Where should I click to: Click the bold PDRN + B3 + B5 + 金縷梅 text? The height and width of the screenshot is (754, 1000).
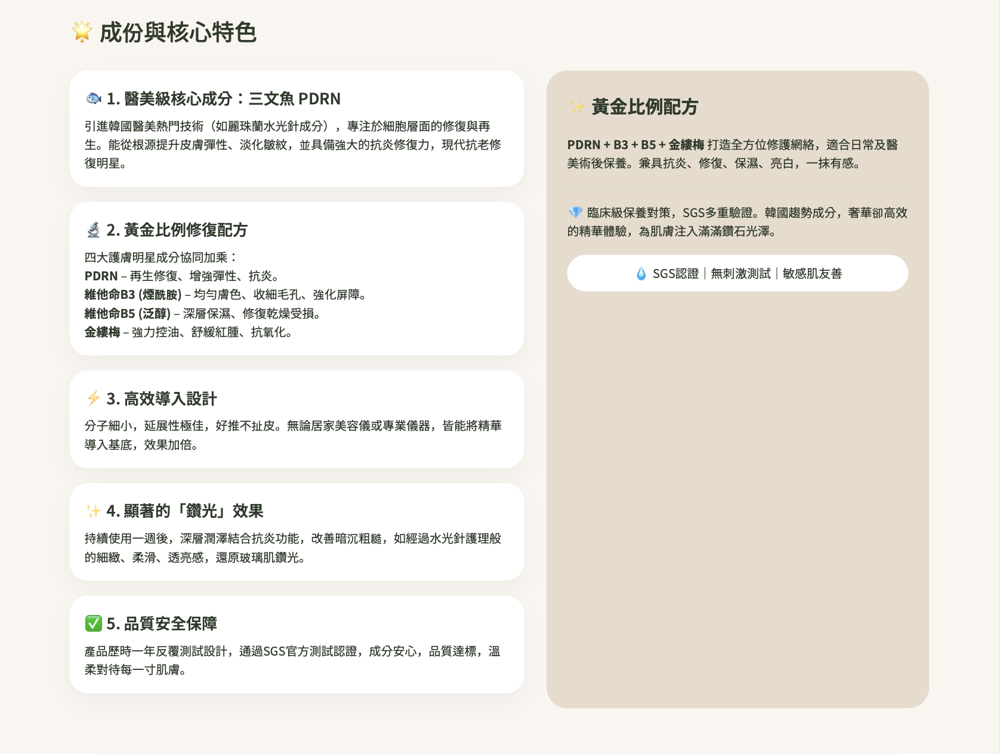[x=635, y=145]
